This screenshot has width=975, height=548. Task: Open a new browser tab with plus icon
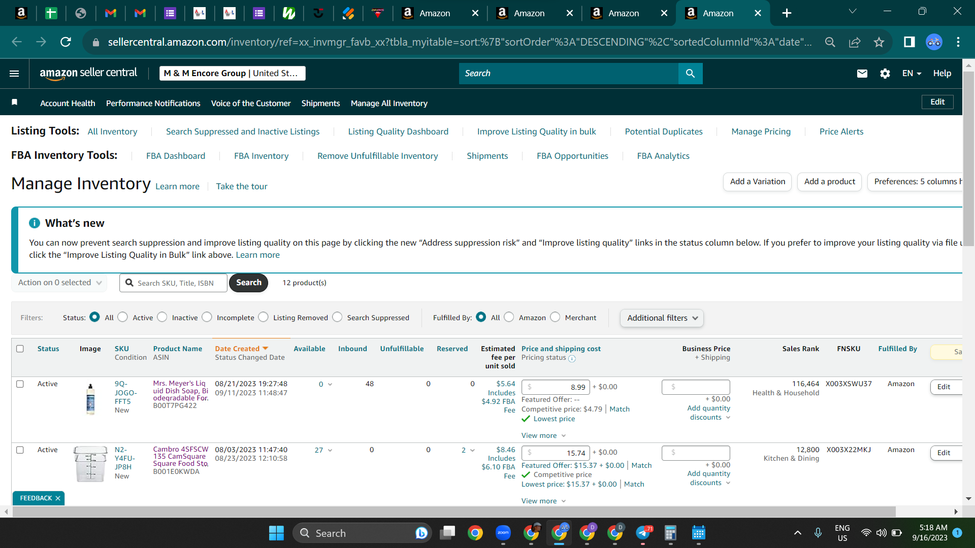click(x=787, y=13)
